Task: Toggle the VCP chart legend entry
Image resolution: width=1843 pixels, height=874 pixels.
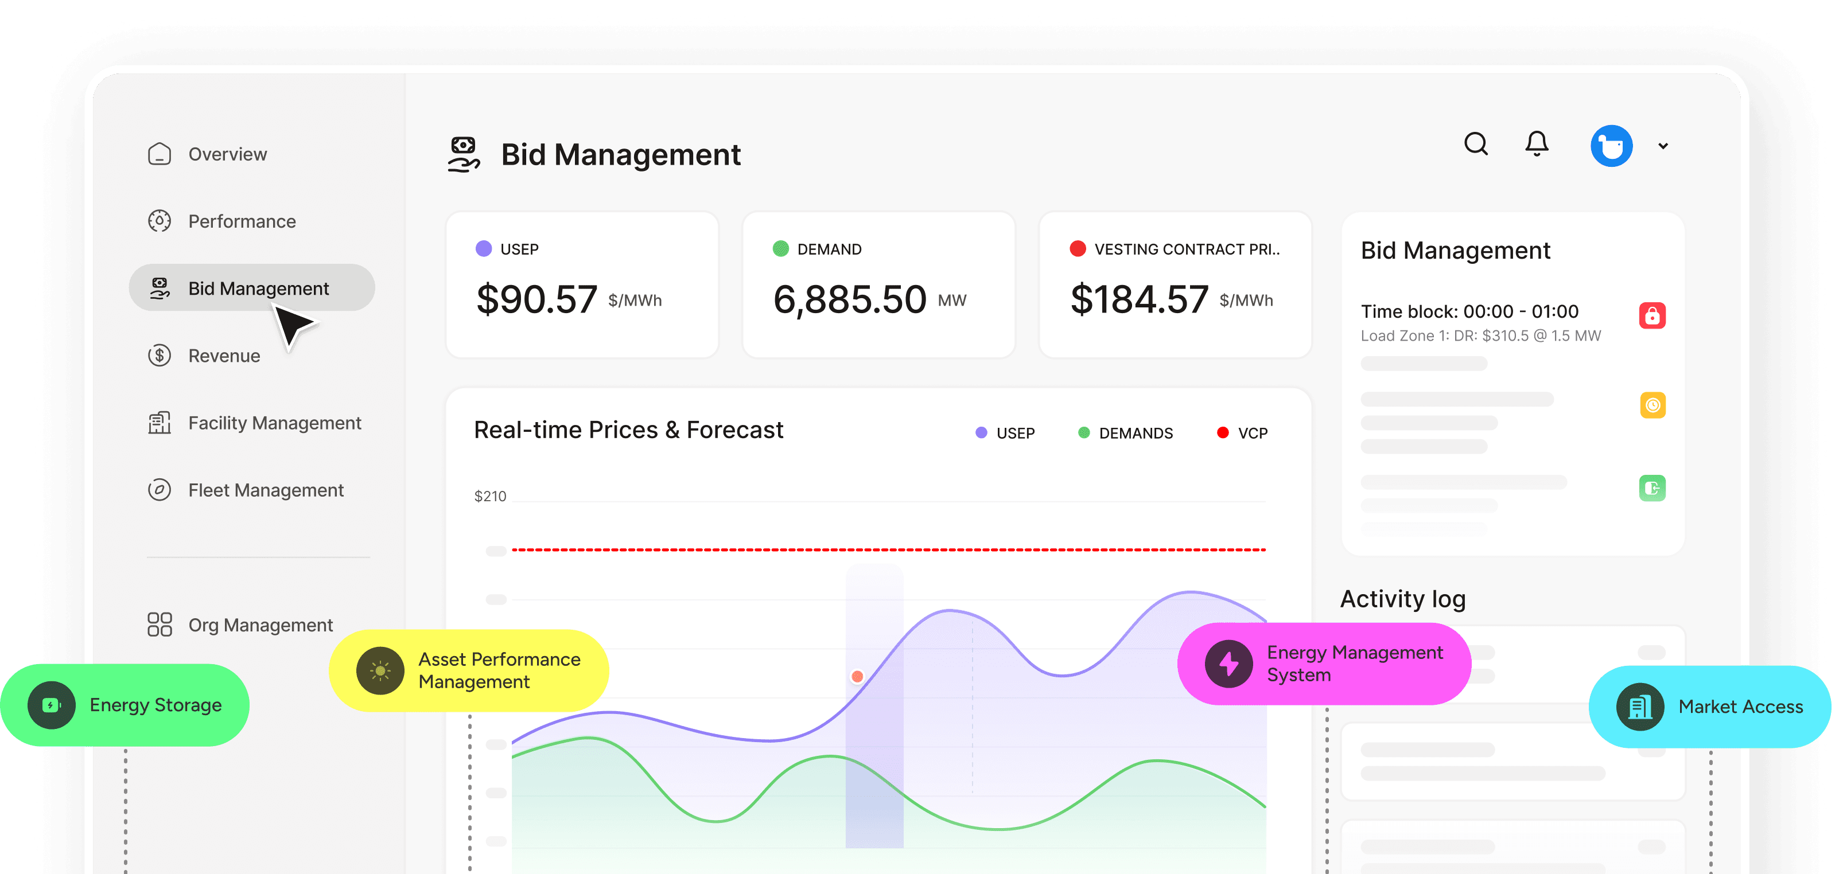Action: click(1242, 433)
